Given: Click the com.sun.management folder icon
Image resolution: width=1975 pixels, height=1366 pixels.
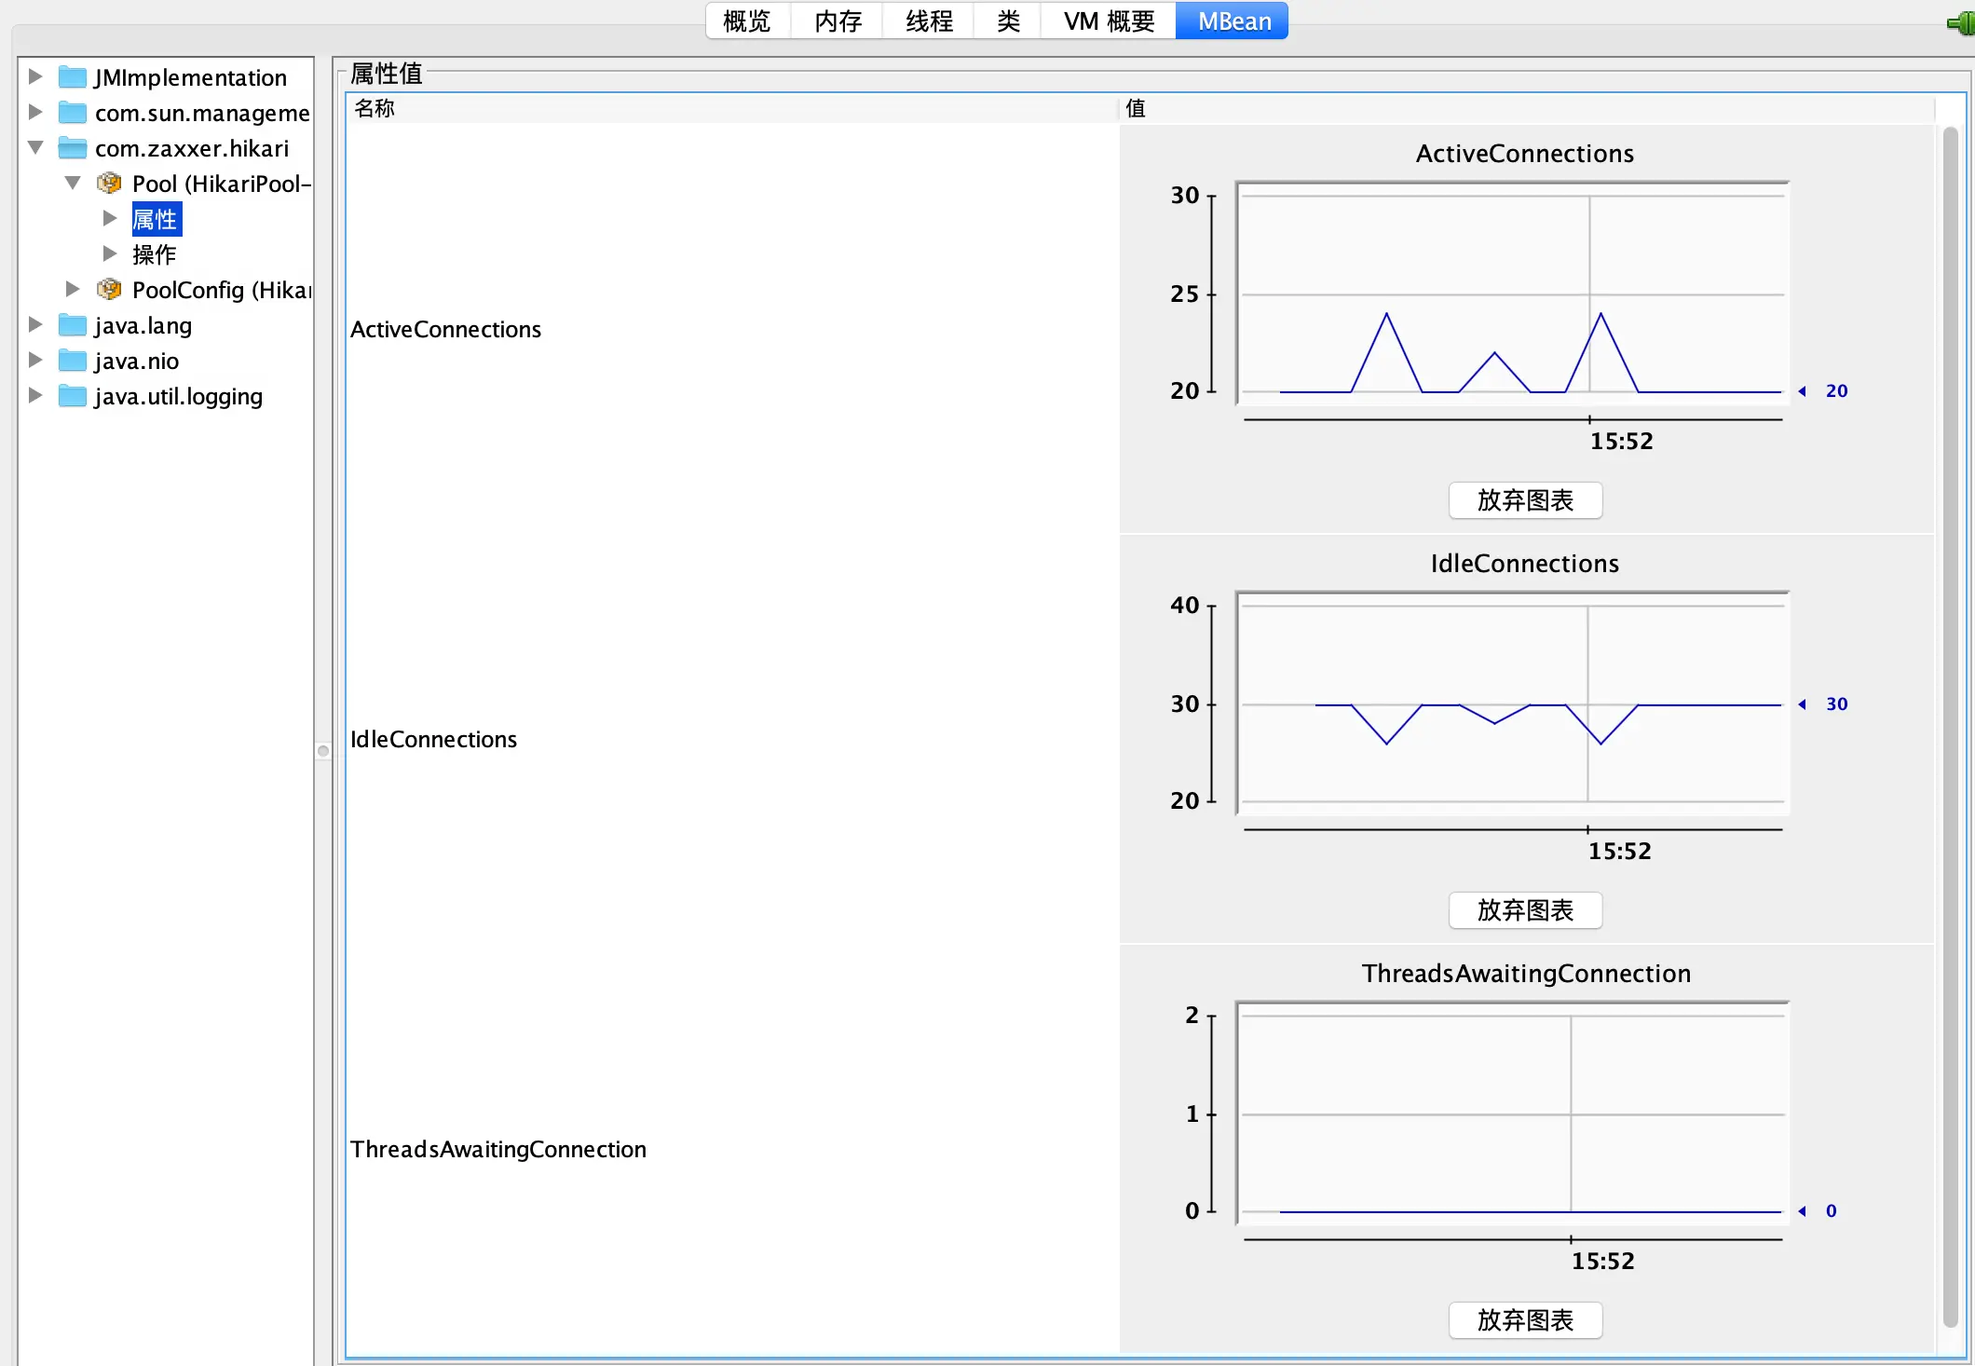Looking at the screenshot, I should pos(73,113).
